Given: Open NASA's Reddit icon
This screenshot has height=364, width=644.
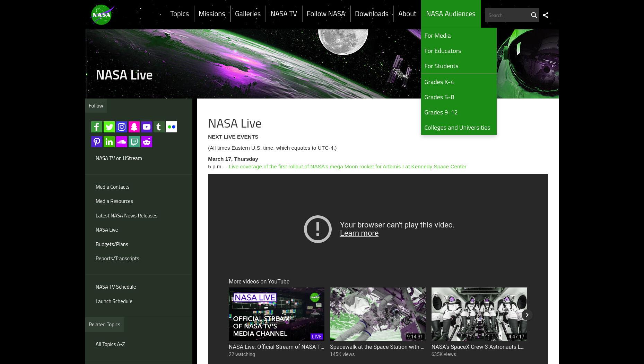Looking at the screenshot, I should (x=147, y=142).
